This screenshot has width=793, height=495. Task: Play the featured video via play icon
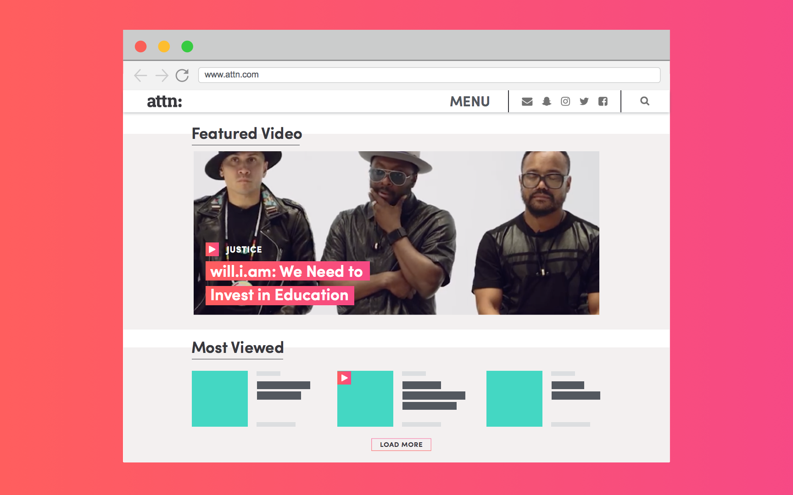pyautogui.click(x=212, y=249)
